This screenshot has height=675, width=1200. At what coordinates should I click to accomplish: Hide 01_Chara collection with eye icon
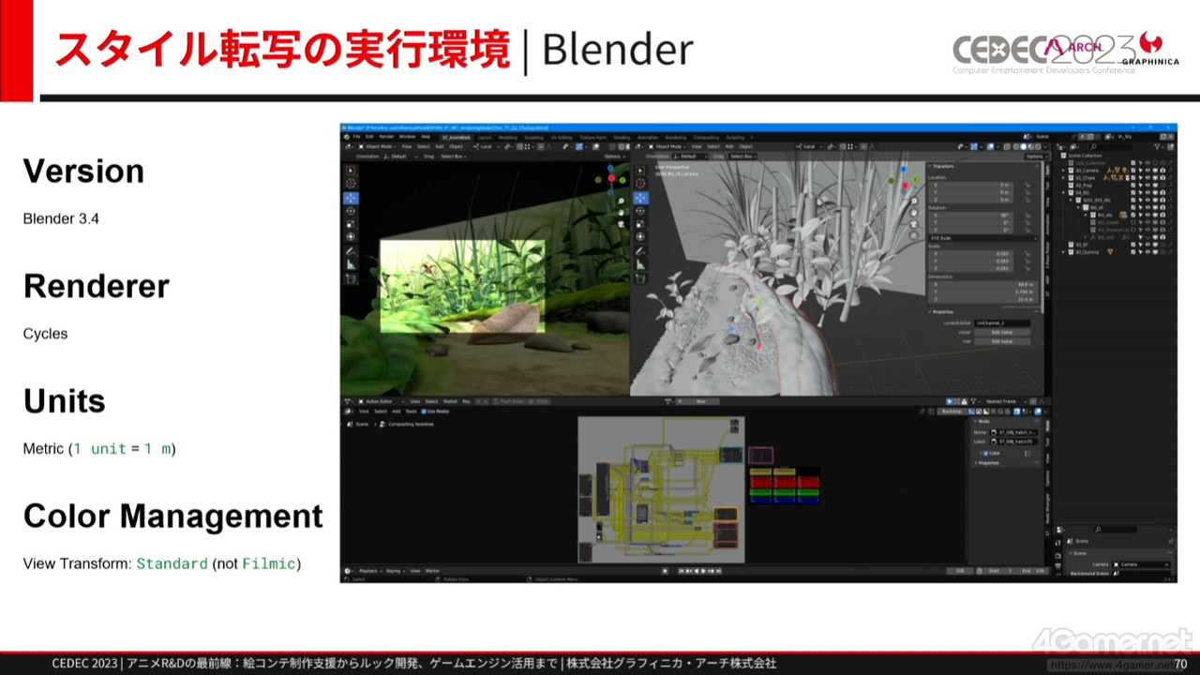[1147, 178]
